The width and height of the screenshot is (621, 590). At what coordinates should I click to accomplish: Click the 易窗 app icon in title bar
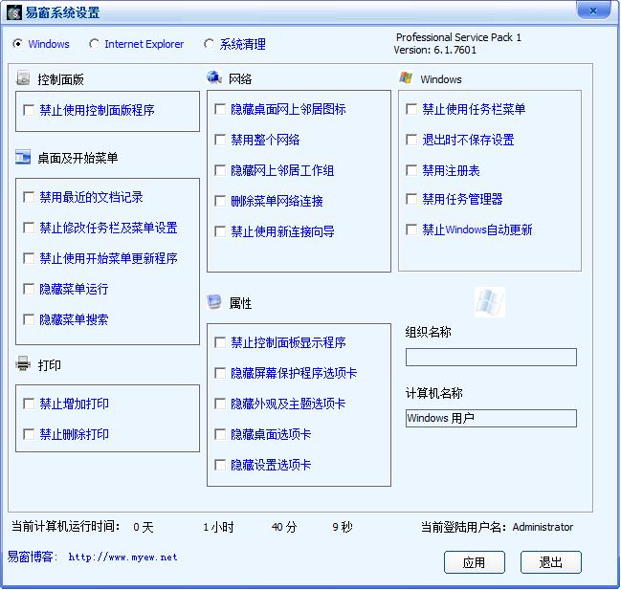click(14, 12)
